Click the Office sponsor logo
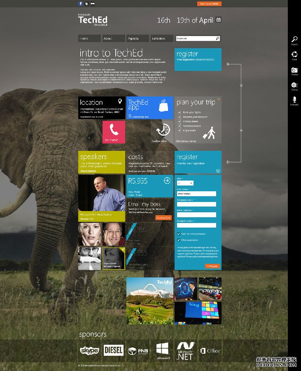Viewport: 301px width, 371px height. coord(210,351)
